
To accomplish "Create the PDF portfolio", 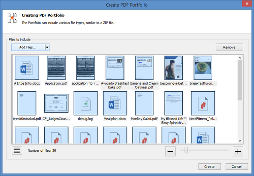I will point(209,167).
